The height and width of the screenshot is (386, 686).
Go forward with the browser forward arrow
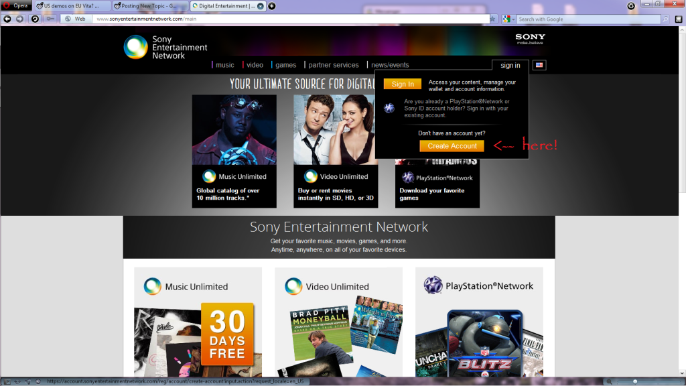coord(19,19)
